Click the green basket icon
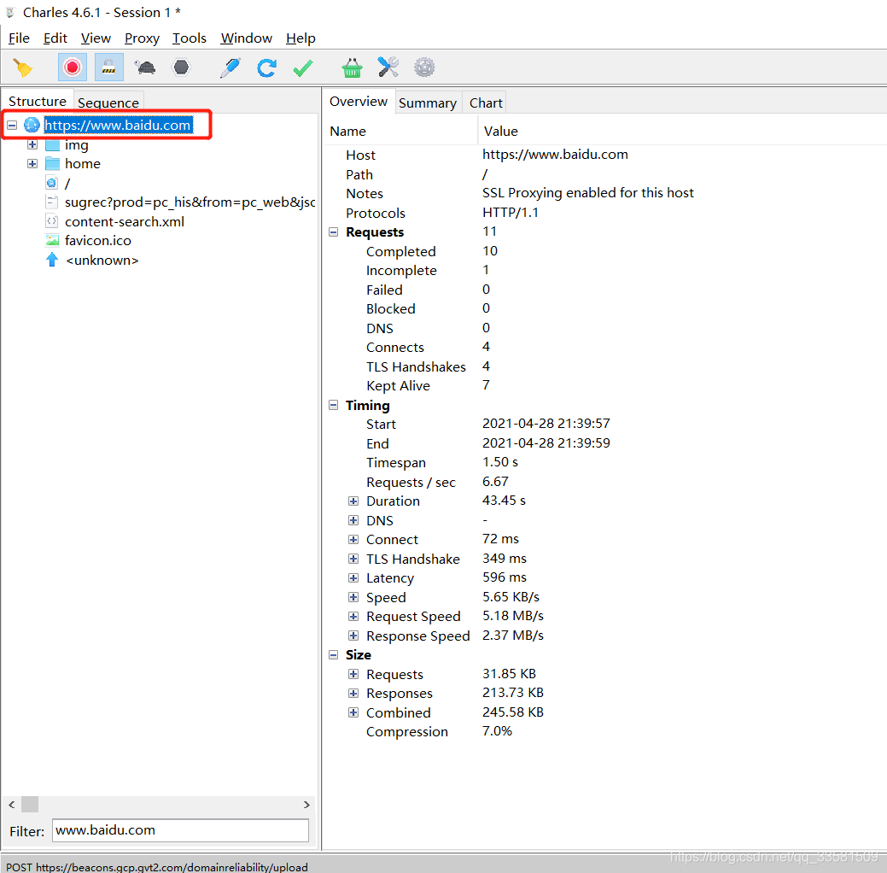The image size is (887, 873). coord(352,67)
